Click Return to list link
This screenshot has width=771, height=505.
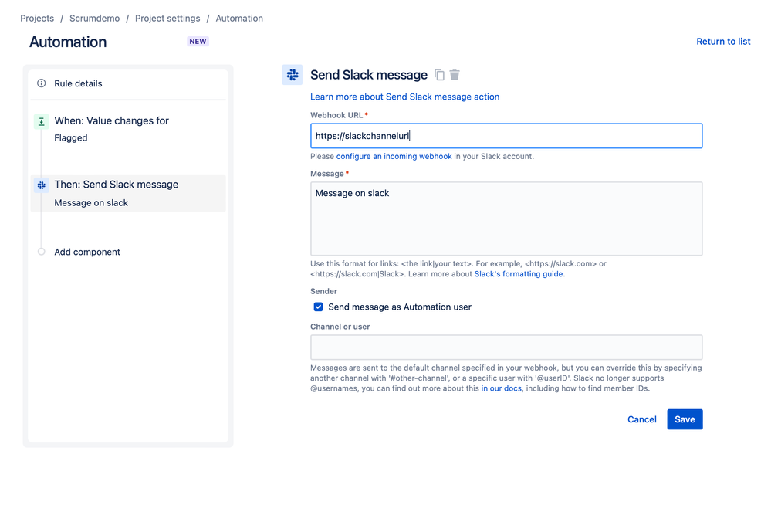pyautogui.click(x=723, y=42)
